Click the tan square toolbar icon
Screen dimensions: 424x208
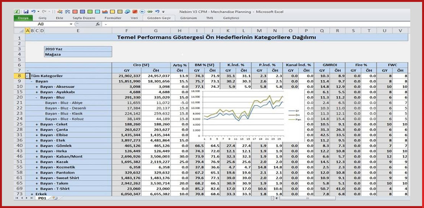tap(120, 11)
